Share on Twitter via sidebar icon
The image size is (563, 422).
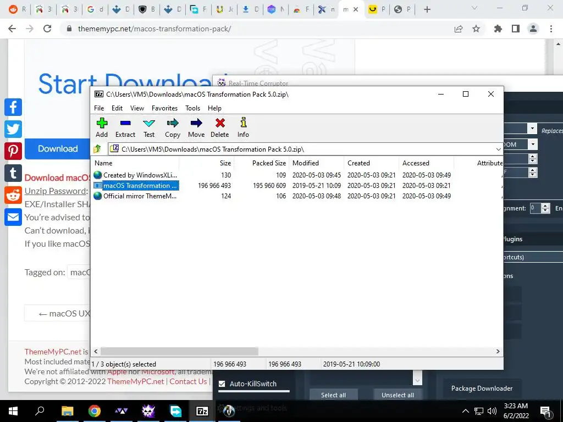coord(13,129)
